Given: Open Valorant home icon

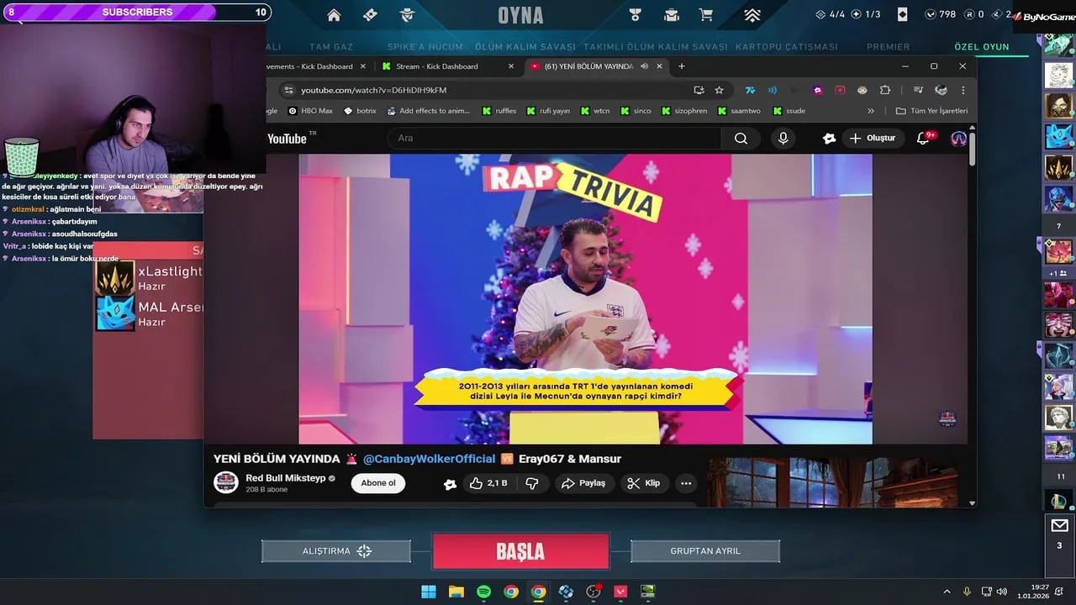Looking at the screenshot, I should [334, 15].
